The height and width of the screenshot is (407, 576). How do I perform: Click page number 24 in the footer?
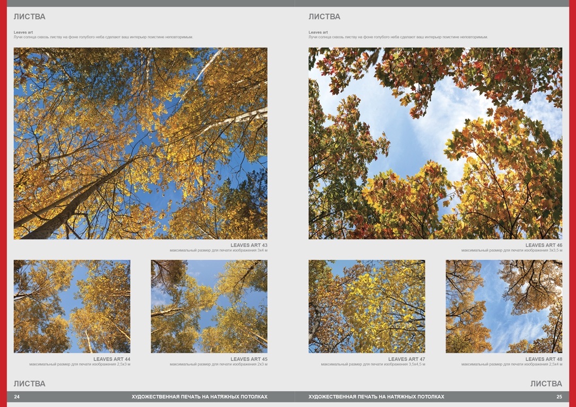17,396
